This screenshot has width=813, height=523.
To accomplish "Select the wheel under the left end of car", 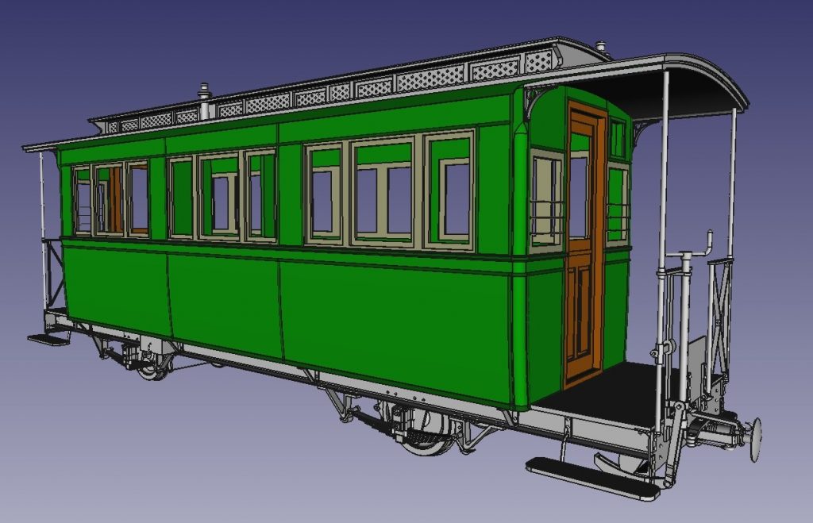I will [x=151, y=366].
